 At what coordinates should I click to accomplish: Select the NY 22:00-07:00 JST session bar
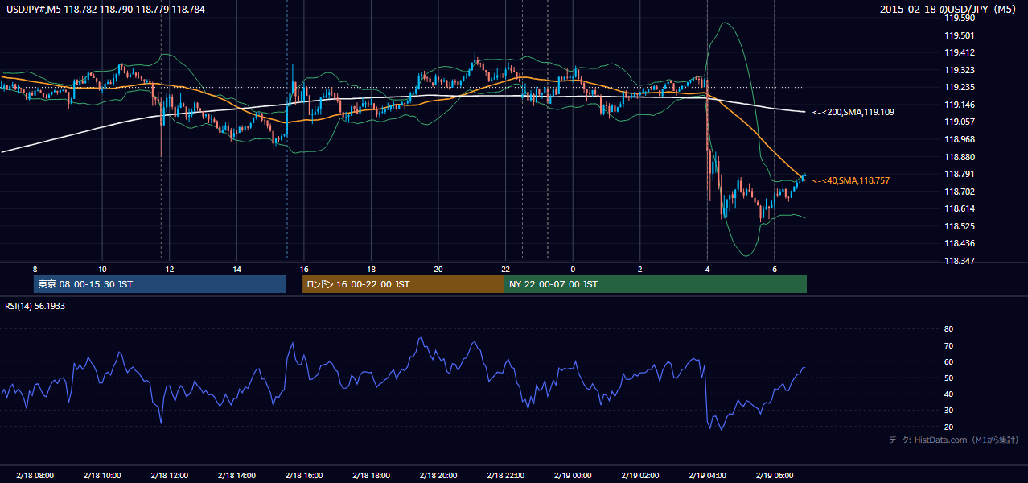pyautogui.click(x=656, y=284)
